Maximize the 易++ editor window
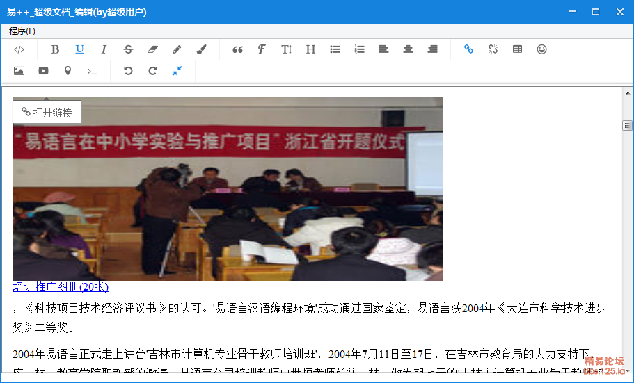This screenshot has width=634, height=383. (596, 12)
